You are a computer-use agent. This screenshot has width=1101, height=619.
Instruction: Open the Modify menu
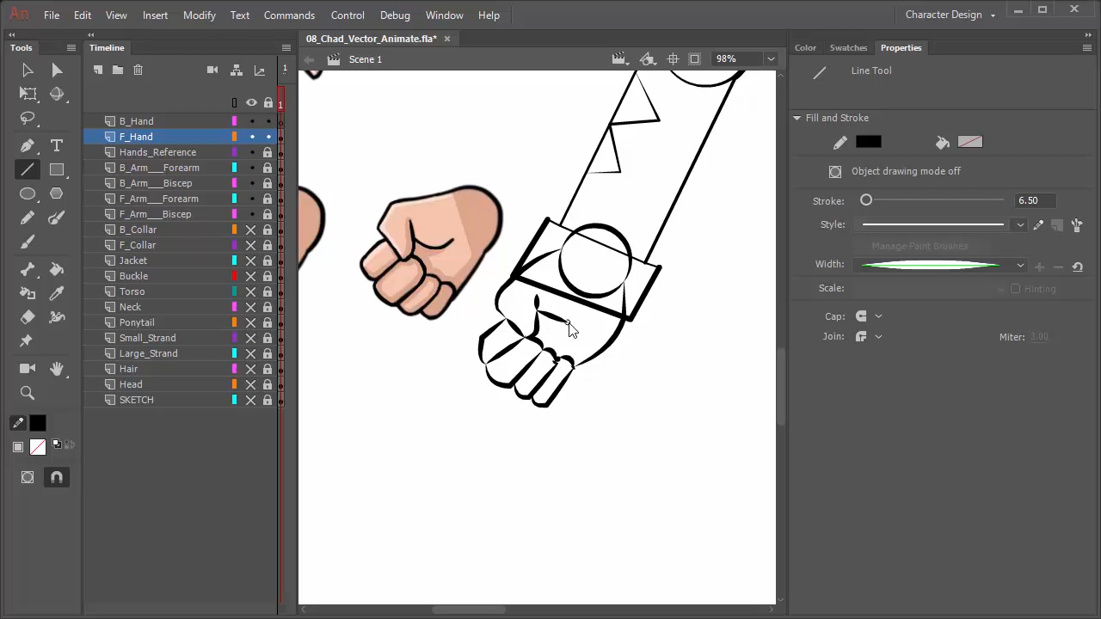[x=199, y=15]
